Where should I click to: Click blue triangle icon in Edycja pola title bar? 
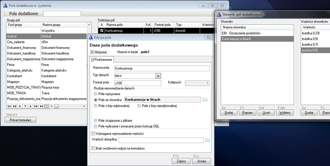(x=91, y=37)
